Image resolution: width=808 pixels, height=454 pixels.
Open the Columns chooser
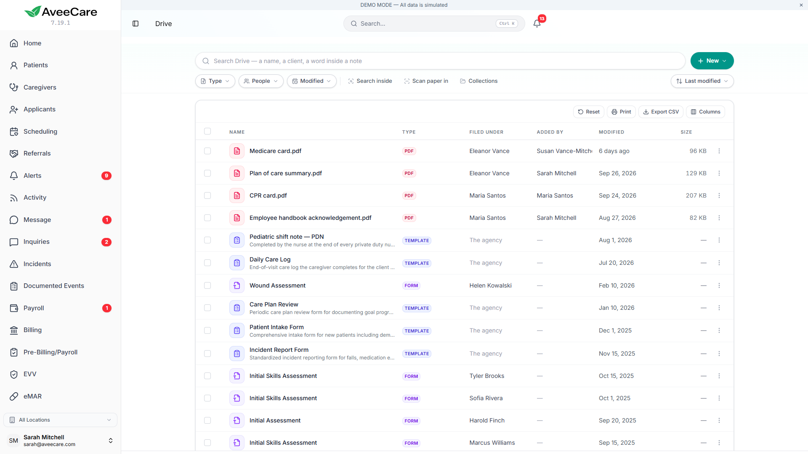click(705, 112)
